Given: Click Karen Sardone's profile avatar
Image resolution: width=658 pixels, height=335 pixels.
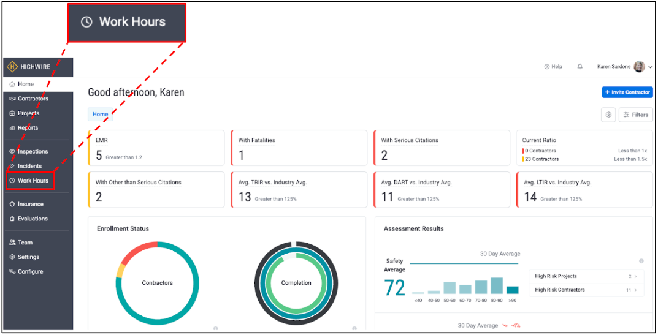Looking at the screenshot, I should (x=639, y=67).
